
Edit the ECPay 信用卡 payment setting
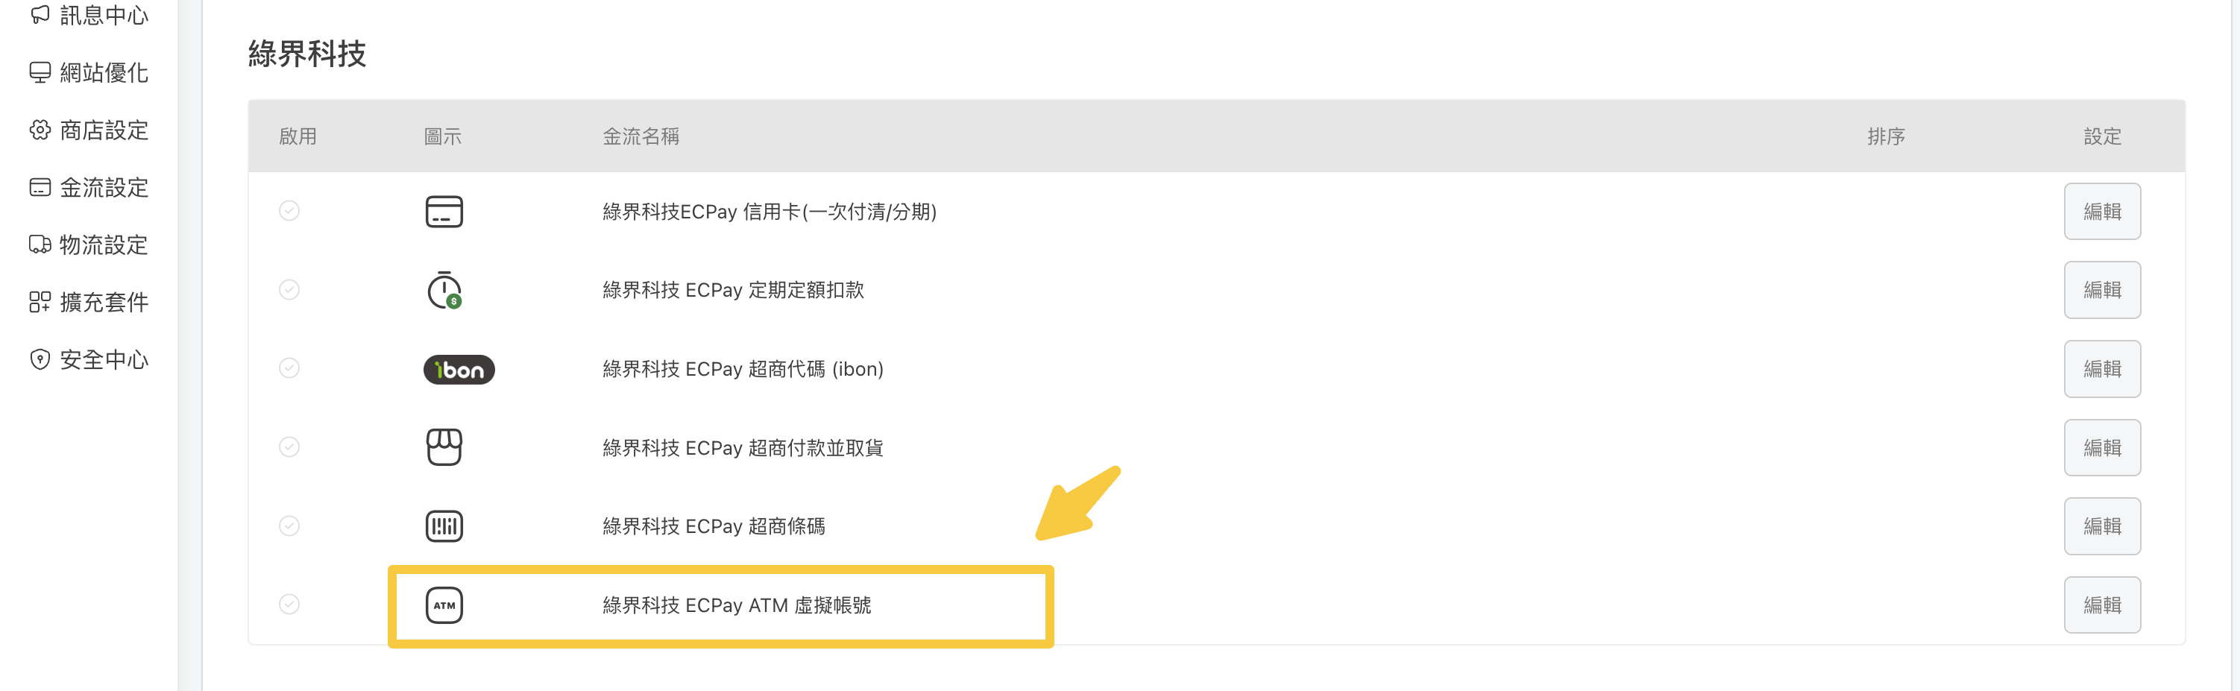[2102, 211]
